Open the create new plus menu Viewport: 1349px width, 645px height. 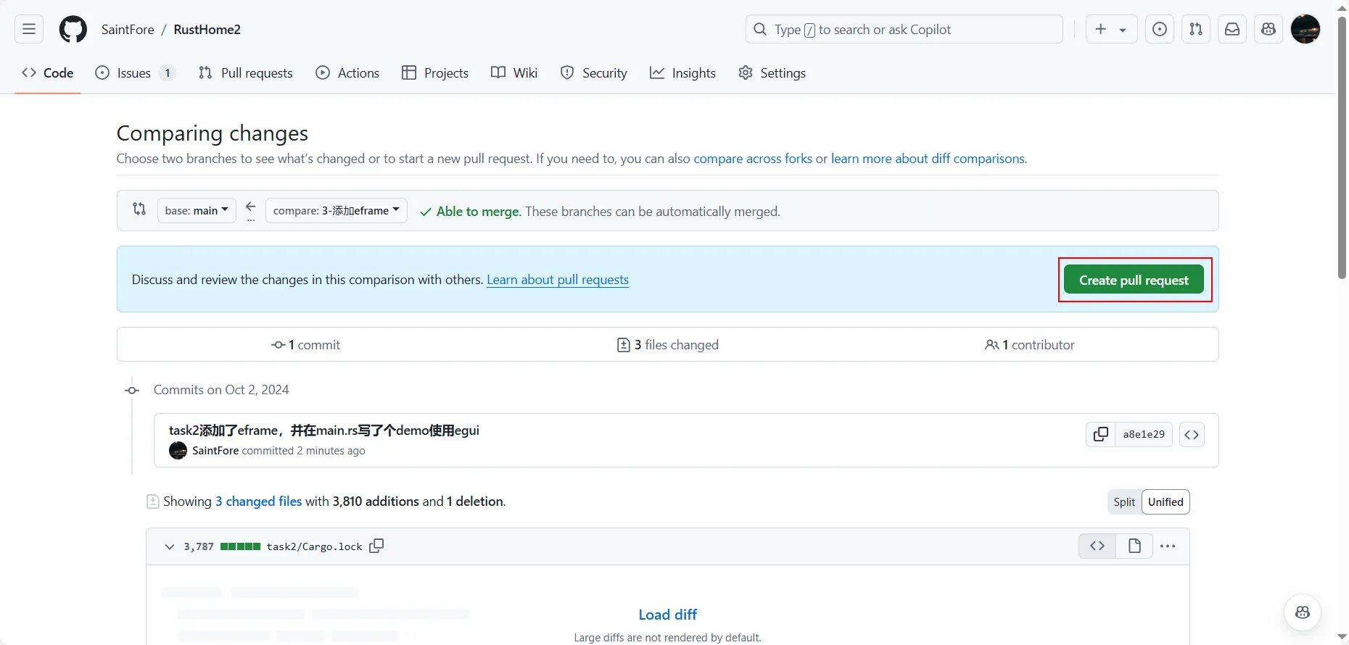point(1111,29)
